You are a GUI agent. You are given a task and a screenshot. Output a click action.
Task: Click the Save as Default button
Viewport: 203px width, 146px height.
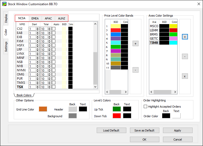144,130
